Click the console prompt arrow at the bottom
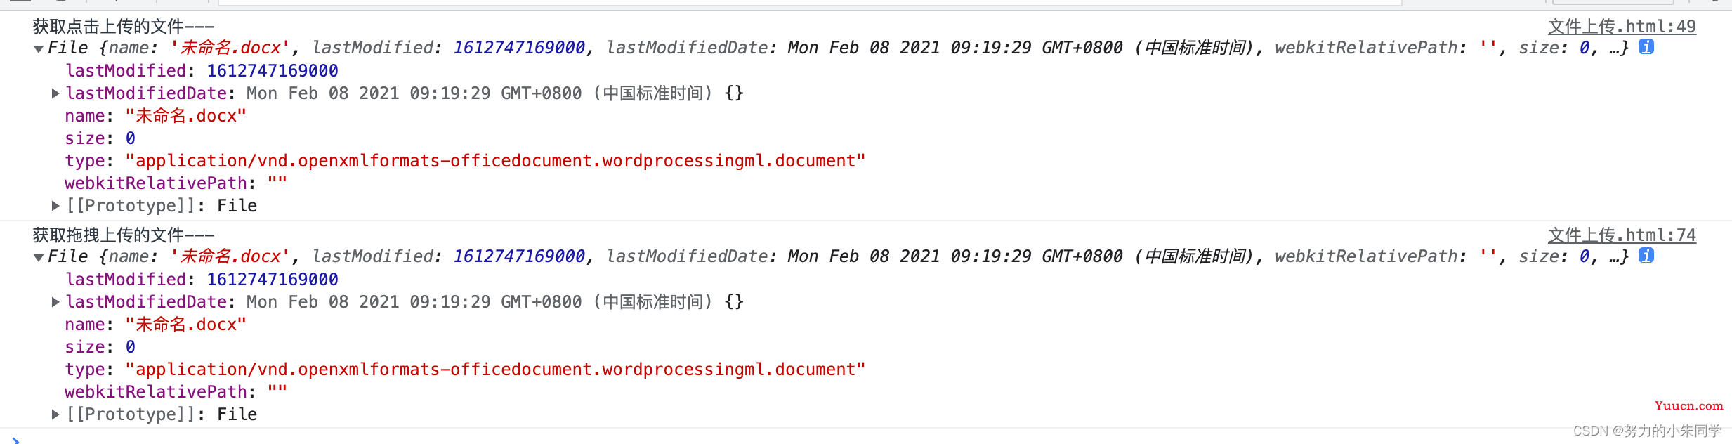 (15, 440)
